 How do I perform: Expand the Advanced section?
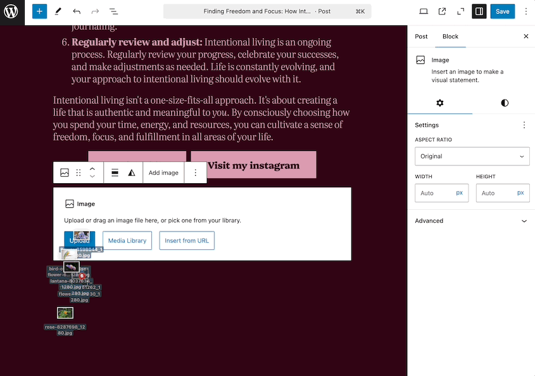click(x=471, y=221)
